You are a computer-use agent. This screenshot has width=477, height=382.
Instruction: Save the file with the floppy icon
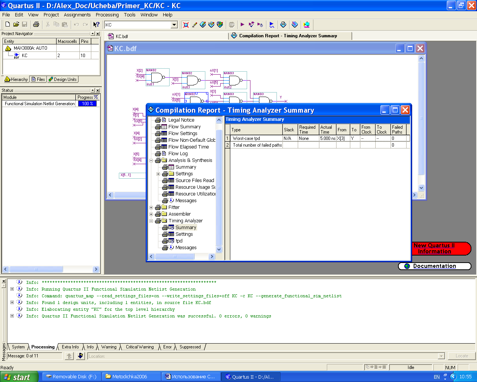coord(25,25)
